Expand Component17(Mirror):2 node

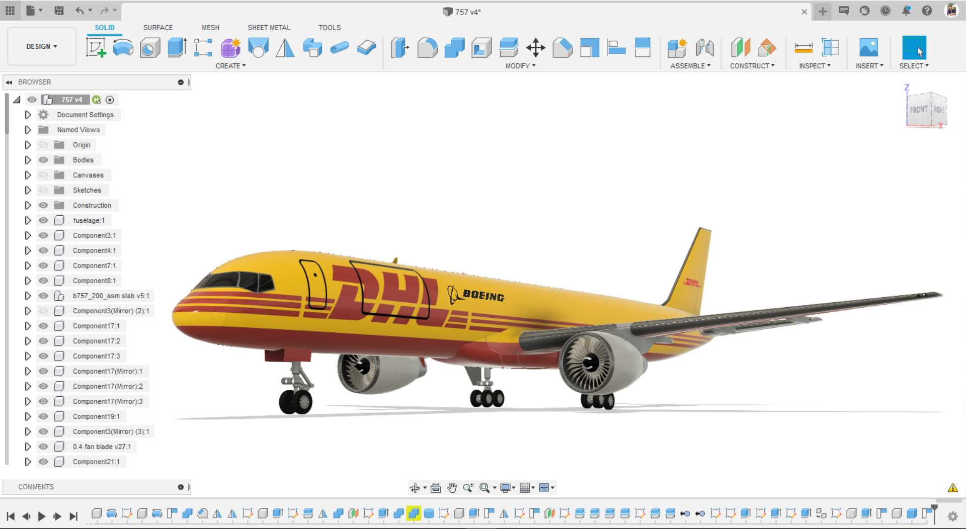(x=28, y=386)
